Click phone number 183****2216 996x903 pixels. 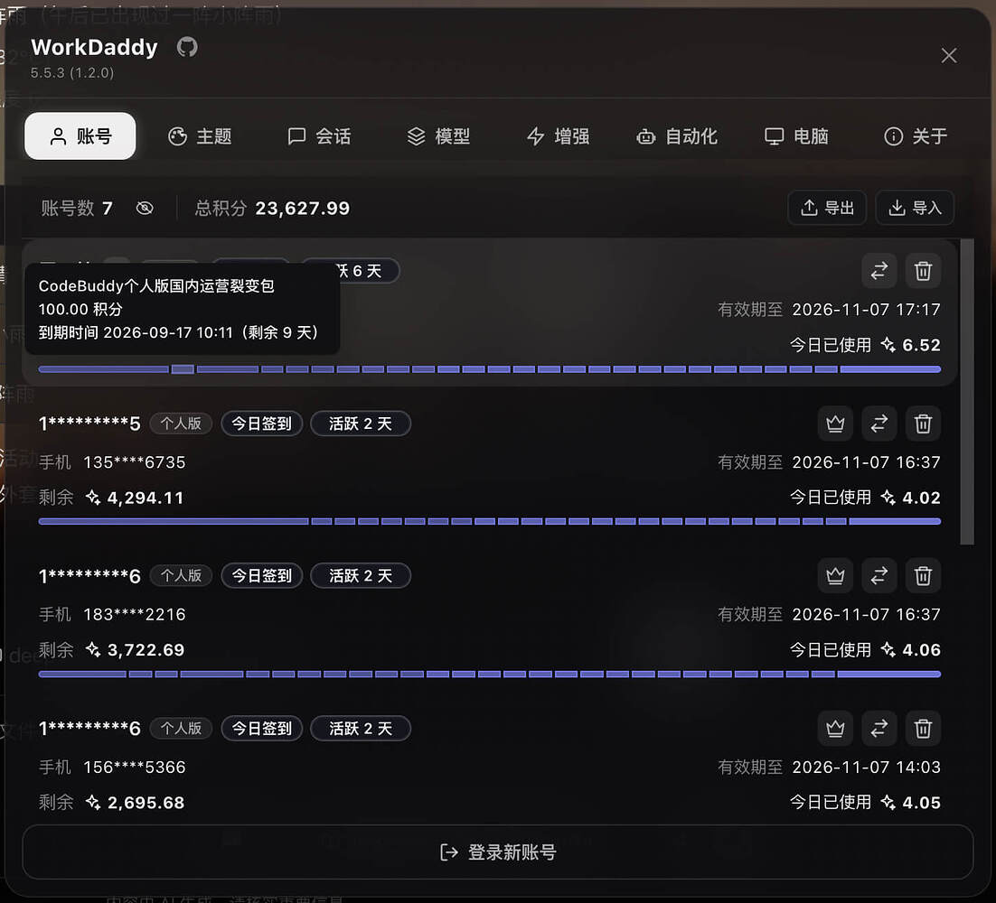(135, 614)
